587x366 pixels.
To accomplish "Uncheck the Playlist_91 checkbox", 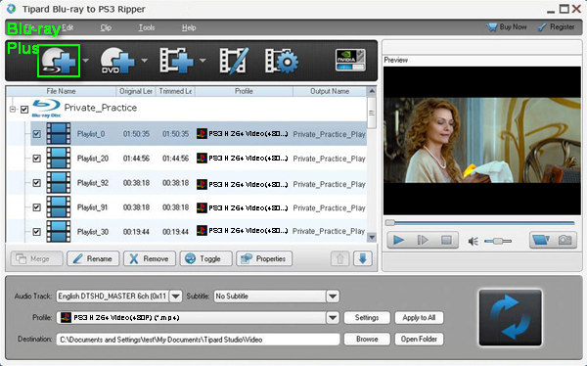I will click(x=37, y=207).
